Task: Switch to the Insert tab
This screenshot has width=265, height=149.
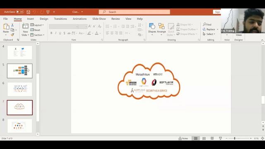Action: (30, 19)
